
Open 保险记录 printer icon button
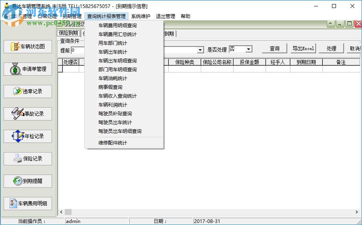pos(28,159)
